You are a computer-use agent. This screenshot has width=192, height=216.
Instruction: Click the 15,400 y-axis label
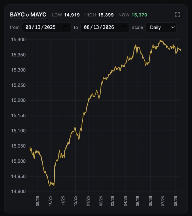18,40
